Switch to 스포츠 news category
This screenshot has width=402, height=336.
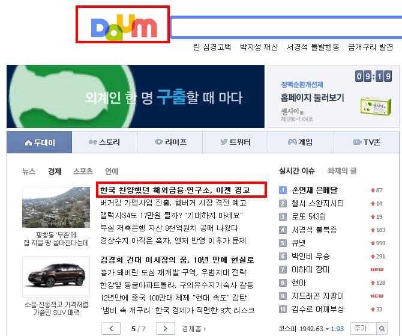click(x=83, y=171)
